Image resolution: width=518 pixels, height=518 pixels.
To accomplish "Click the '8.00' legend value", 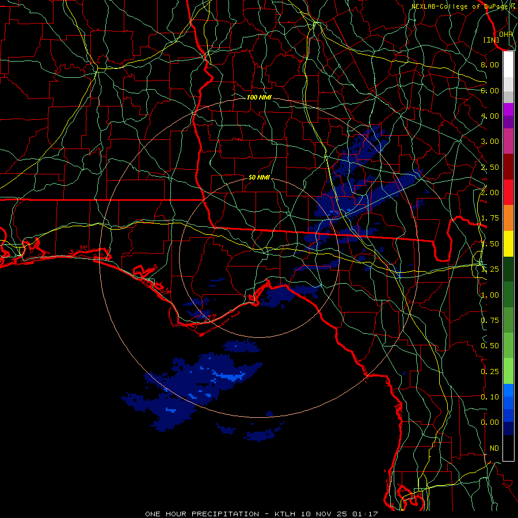I will pyautogui.click(x=490, y=64).
